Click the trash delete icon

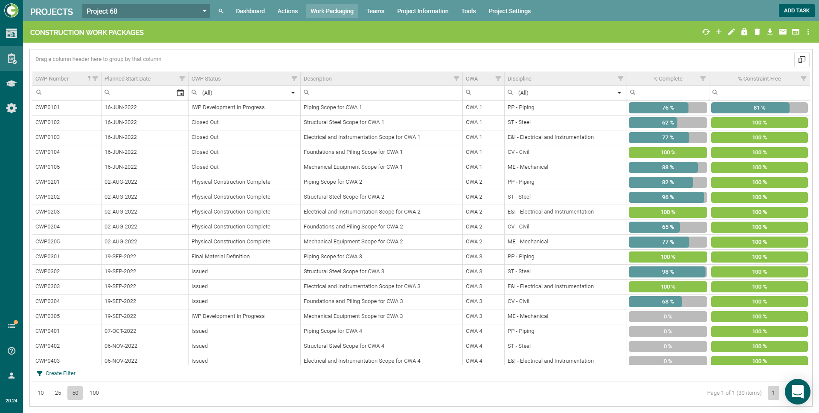[757, 32]
